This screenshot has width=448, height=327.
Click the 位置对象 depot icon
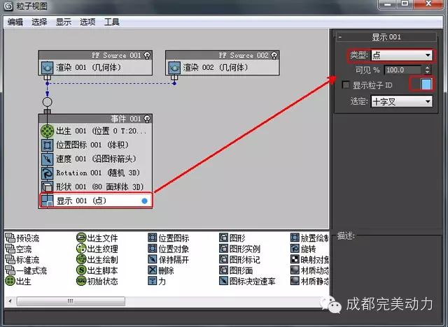tap(153, 248)
